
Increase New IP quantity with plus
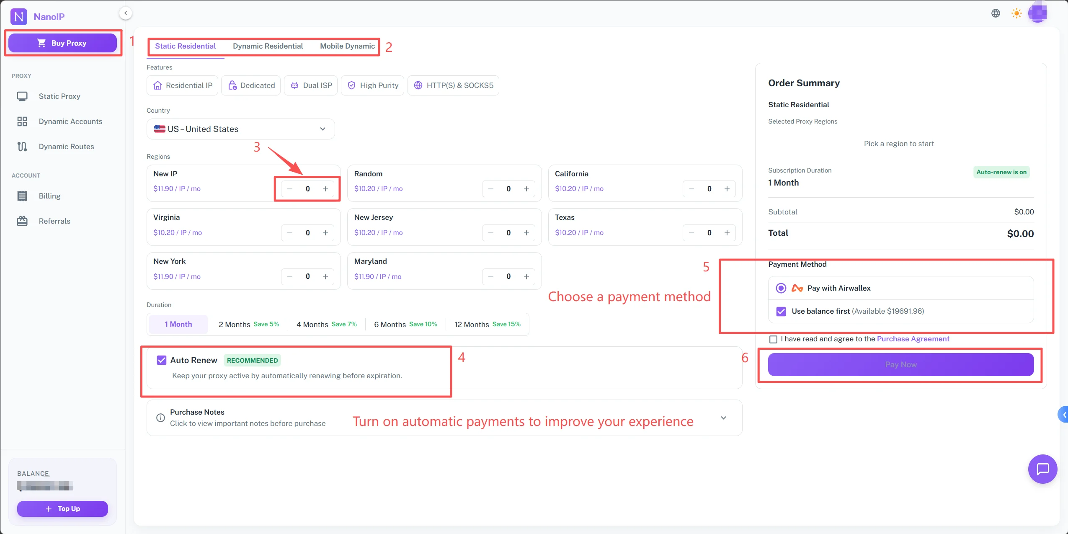325,189
